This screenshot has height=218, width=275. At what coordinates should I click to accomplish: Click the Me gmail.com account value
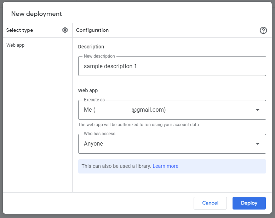(x=125, y=110)
